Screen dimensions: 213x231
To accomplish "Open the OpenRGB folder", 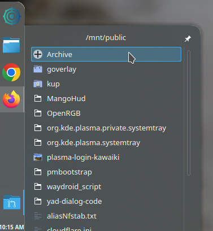I will pos(106,113).
